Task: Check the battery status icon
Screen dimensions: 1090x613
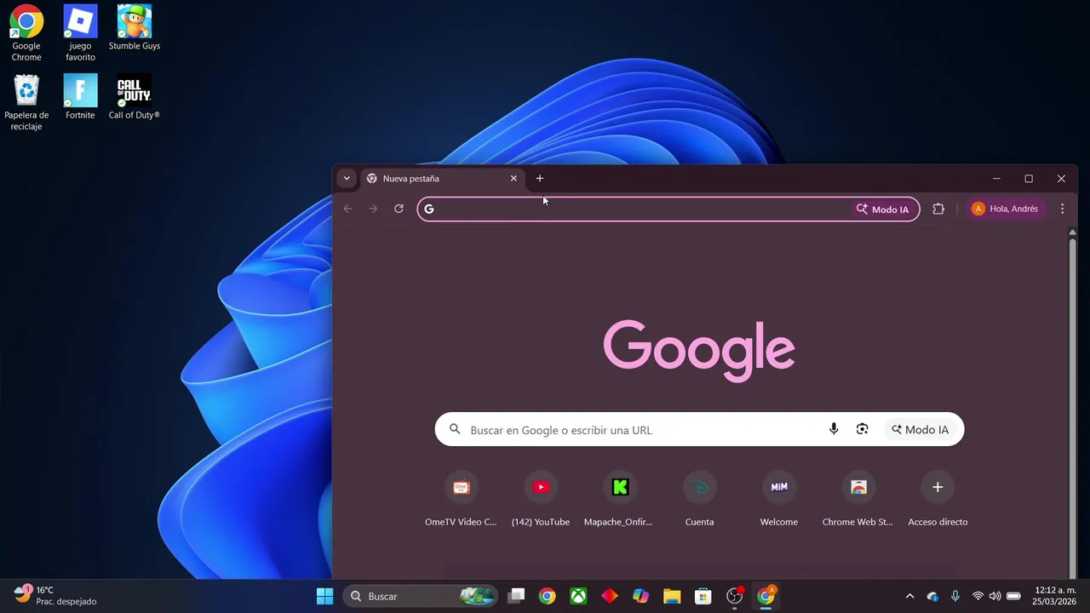Action: [1013, 596]
